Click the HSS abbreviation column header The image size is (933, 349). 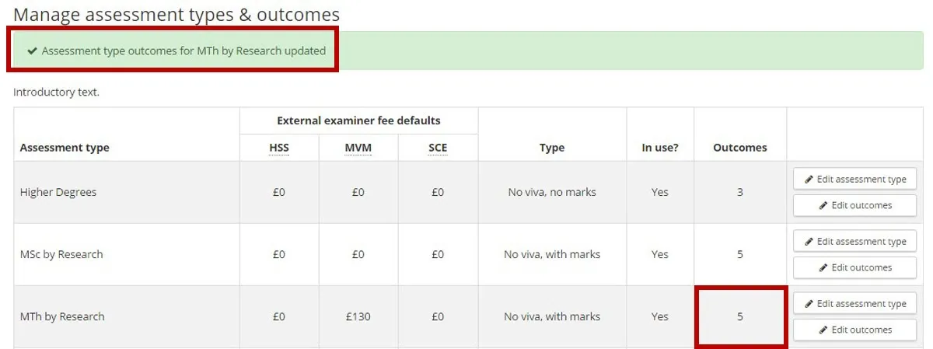click(279, 148)
